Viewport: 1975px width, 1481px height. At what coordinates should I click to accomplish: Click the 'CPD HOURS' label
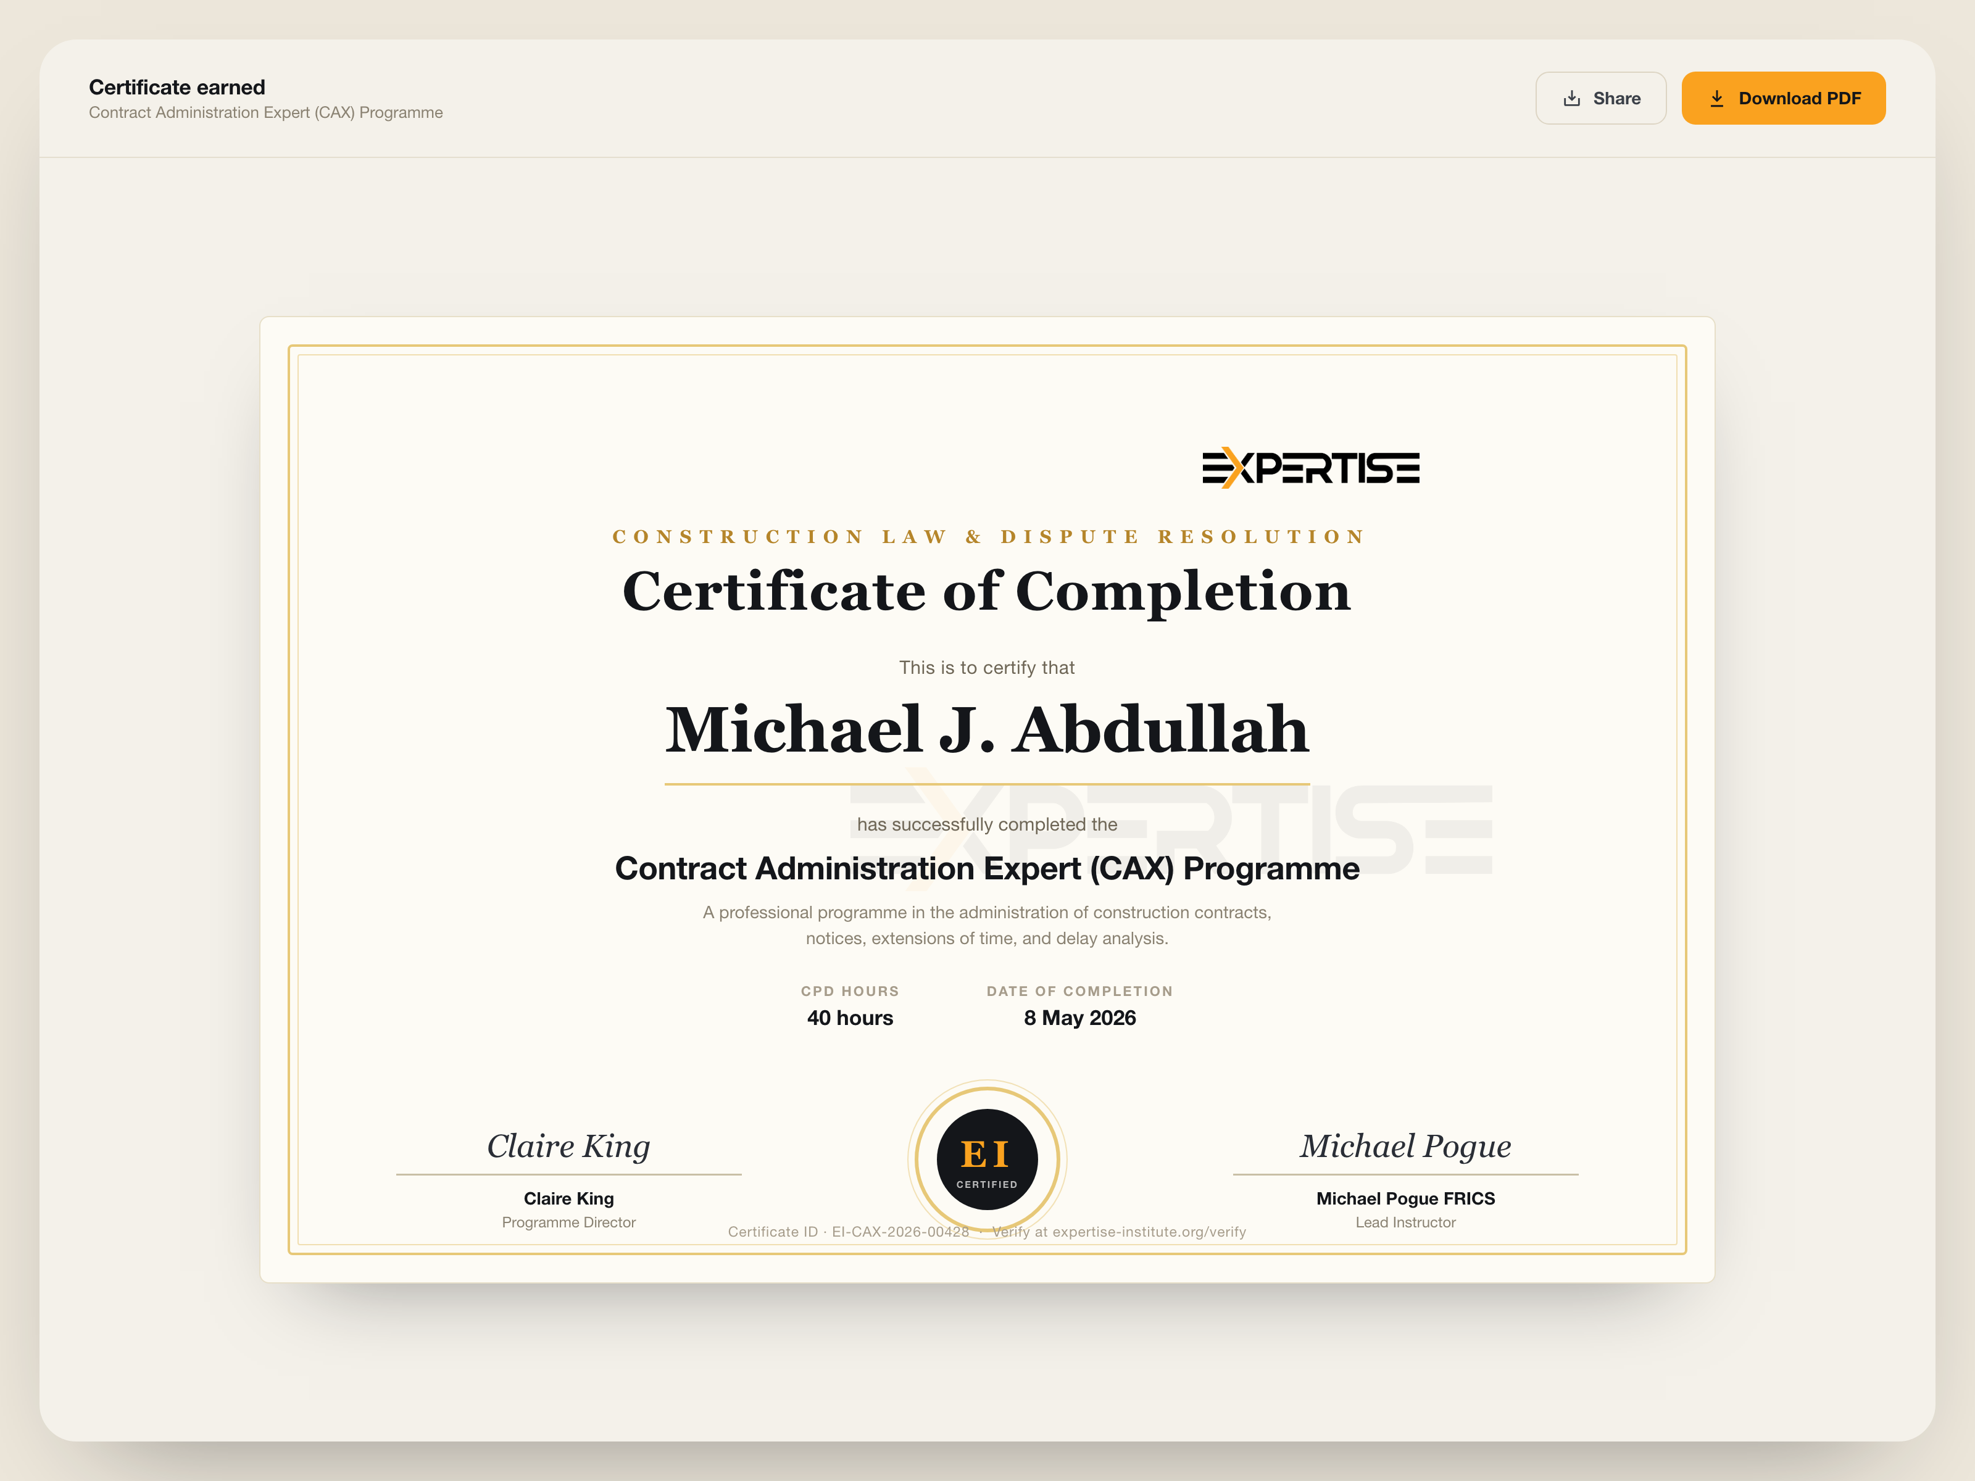850,991
